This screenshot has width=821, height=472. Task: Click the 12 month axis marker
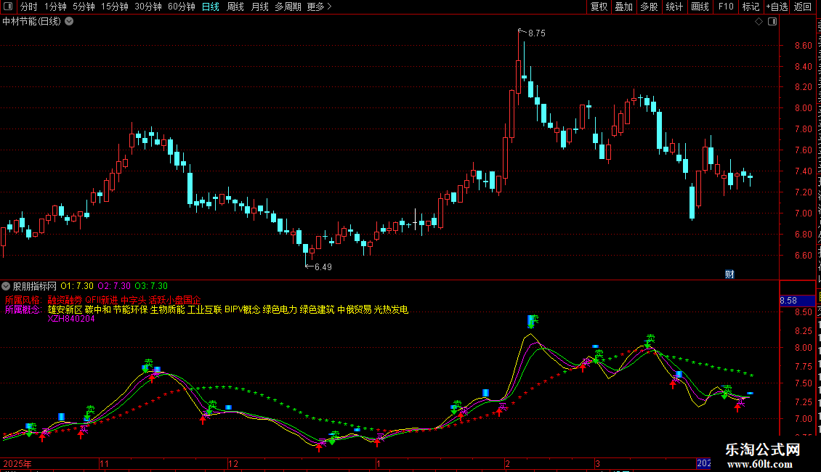click(x=233, y=463)
